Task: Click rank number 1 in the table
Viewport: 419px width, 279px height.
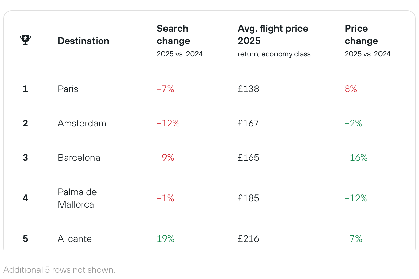Action: point(25,89)
